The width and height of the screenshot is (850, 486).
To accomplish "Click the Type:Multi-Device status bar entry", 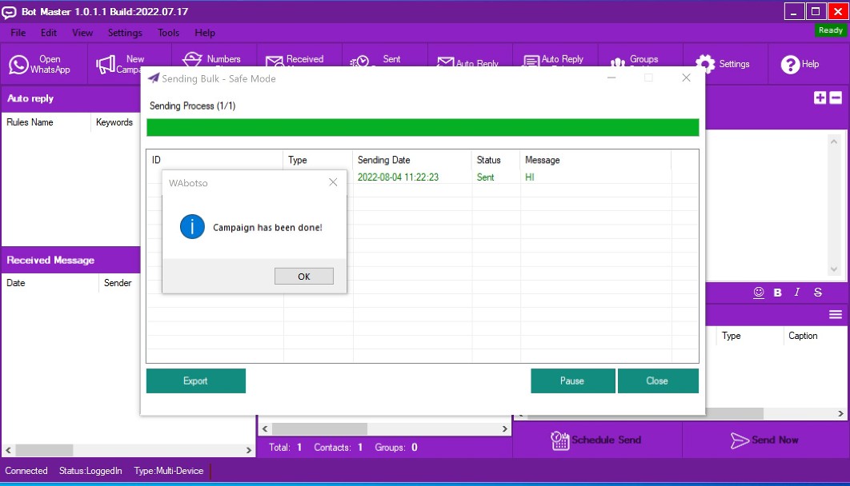I will pyautogui.click(x=169, y=471).
